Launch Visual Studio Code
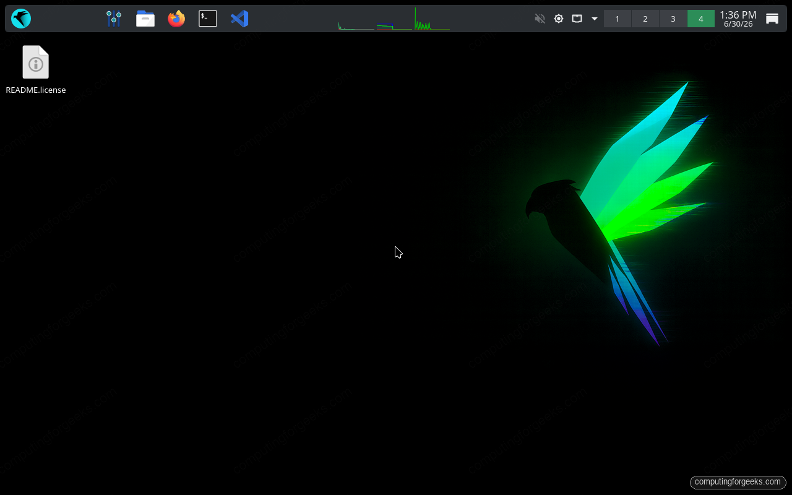Image resolution: width=792 pixels, height=495 pixels. tap(239, 19)
